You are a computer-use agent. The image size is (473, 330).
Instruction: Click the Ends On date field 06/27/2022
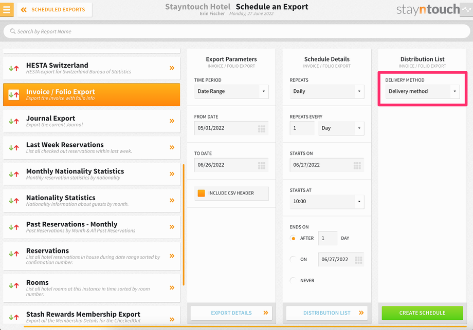point(341,260)
